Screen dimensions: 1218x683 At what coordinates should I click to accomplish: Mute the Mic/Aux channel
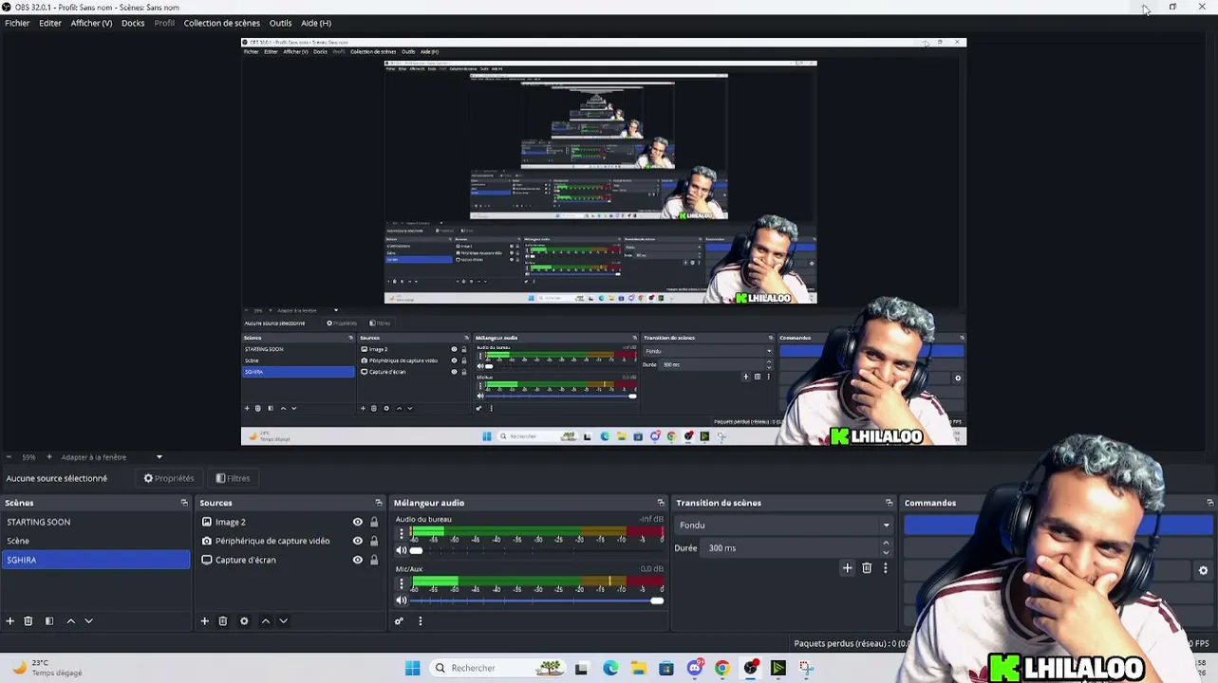coord(401,600)
